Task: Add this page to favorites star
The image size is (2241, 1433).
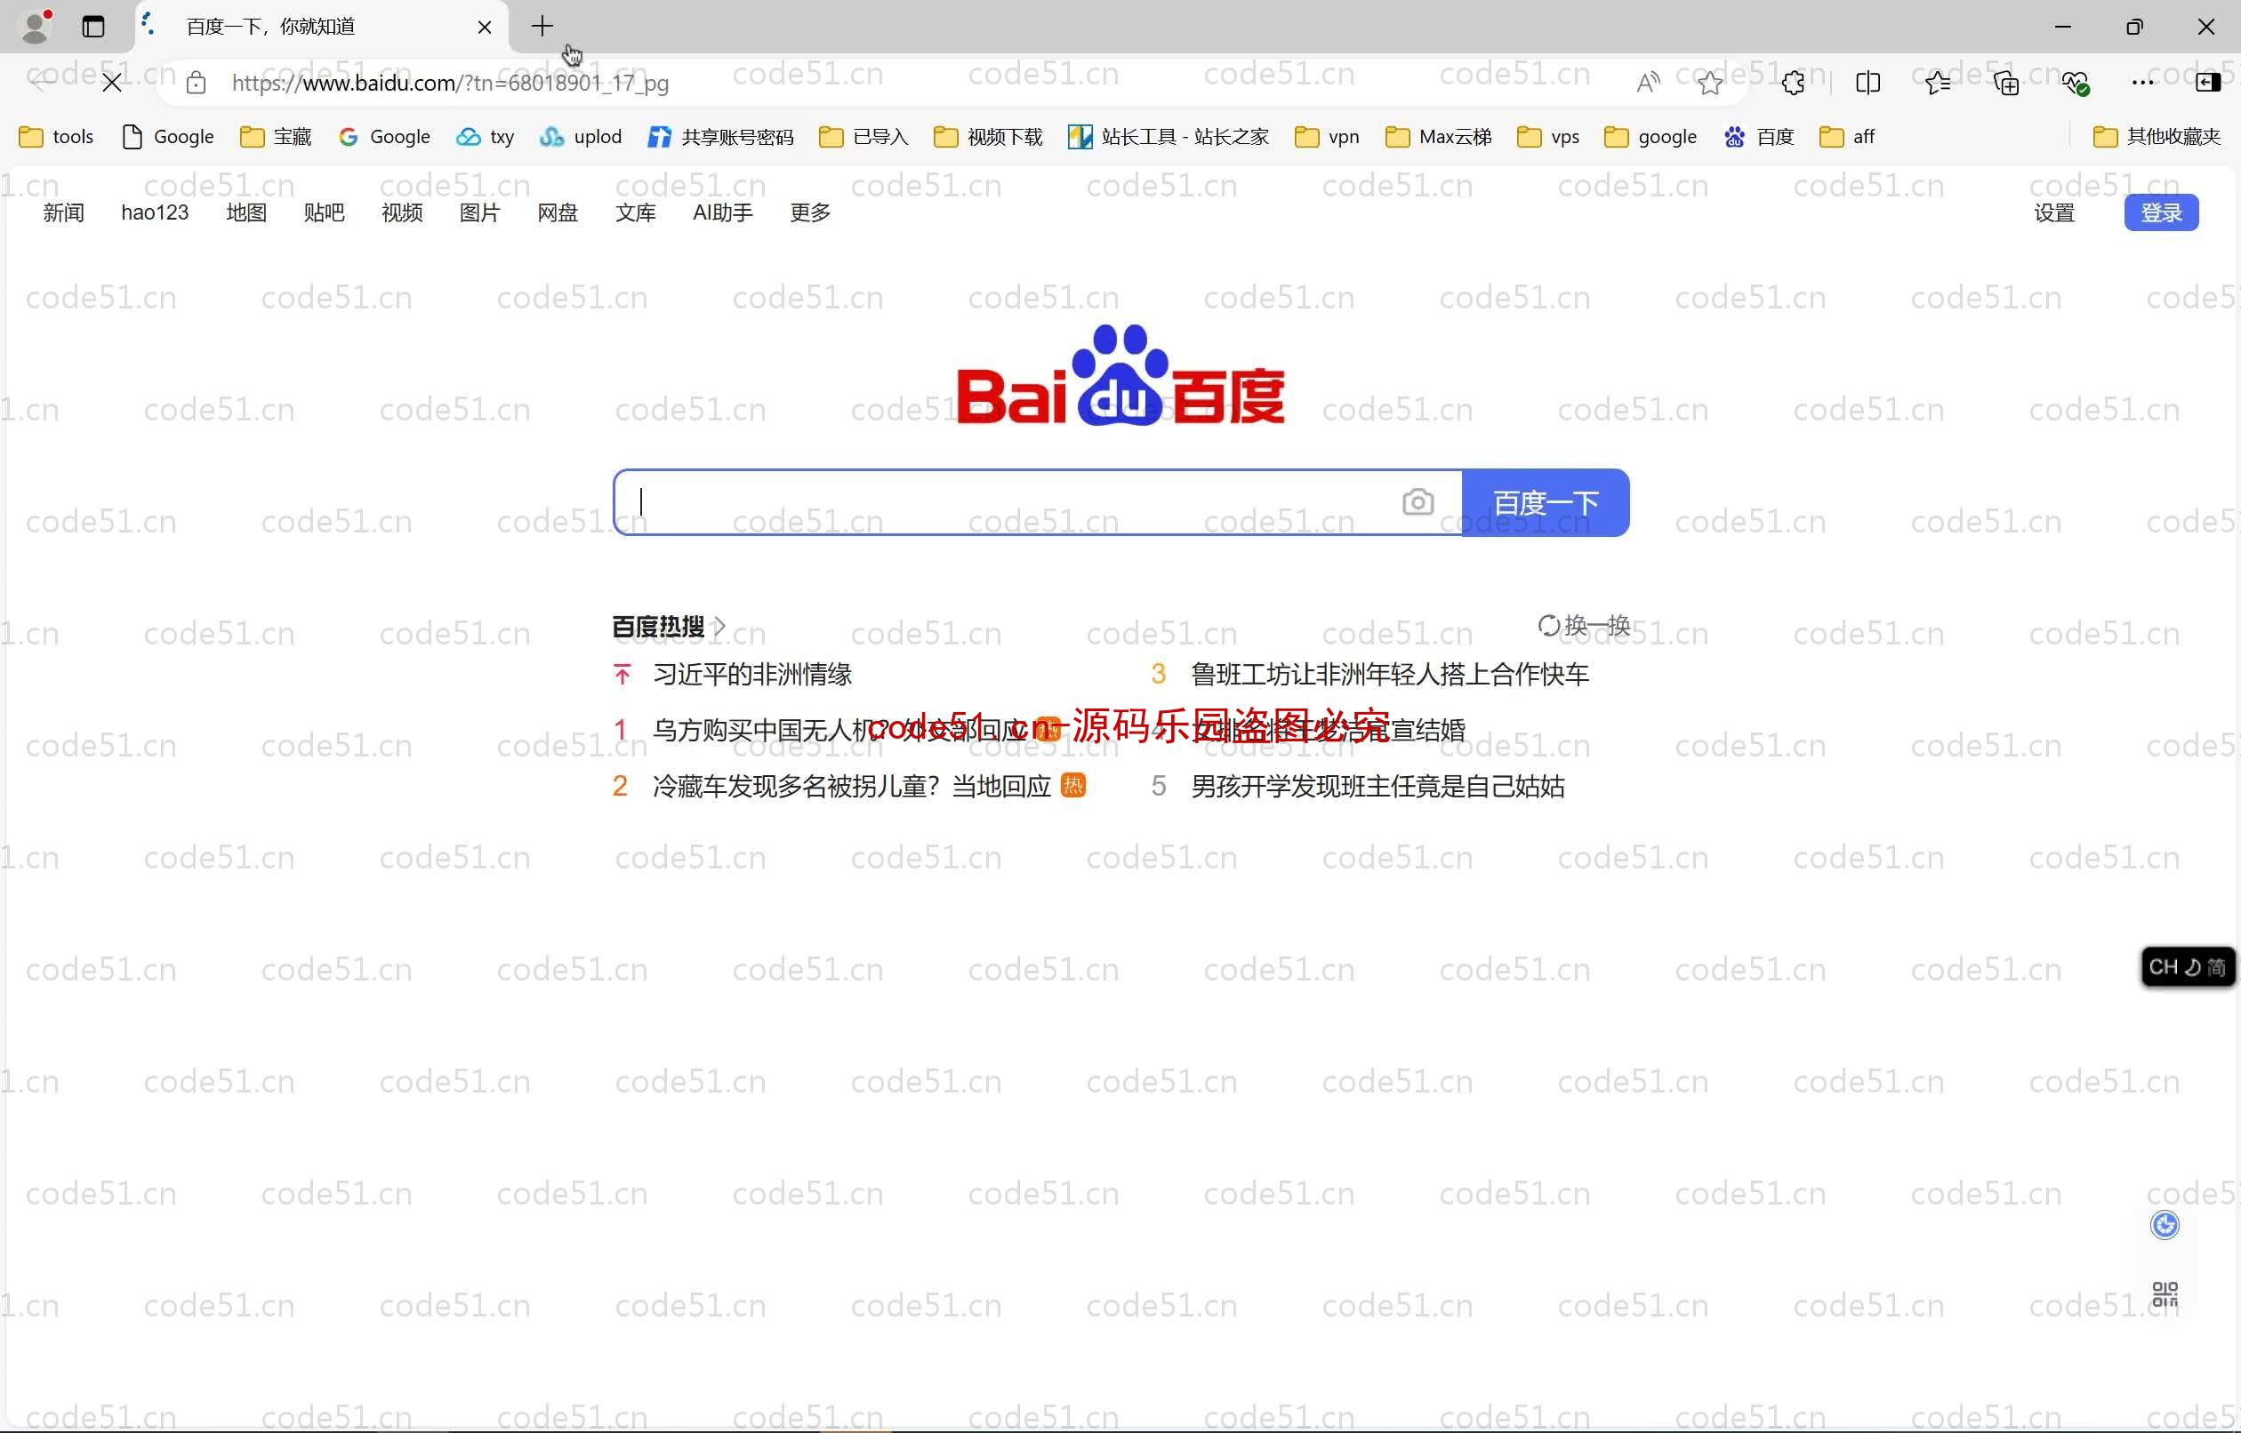Action: [1709, 83]
